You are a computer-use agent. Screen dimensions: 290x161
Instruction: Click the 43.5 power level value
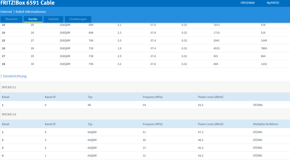(x=201, y=105)
